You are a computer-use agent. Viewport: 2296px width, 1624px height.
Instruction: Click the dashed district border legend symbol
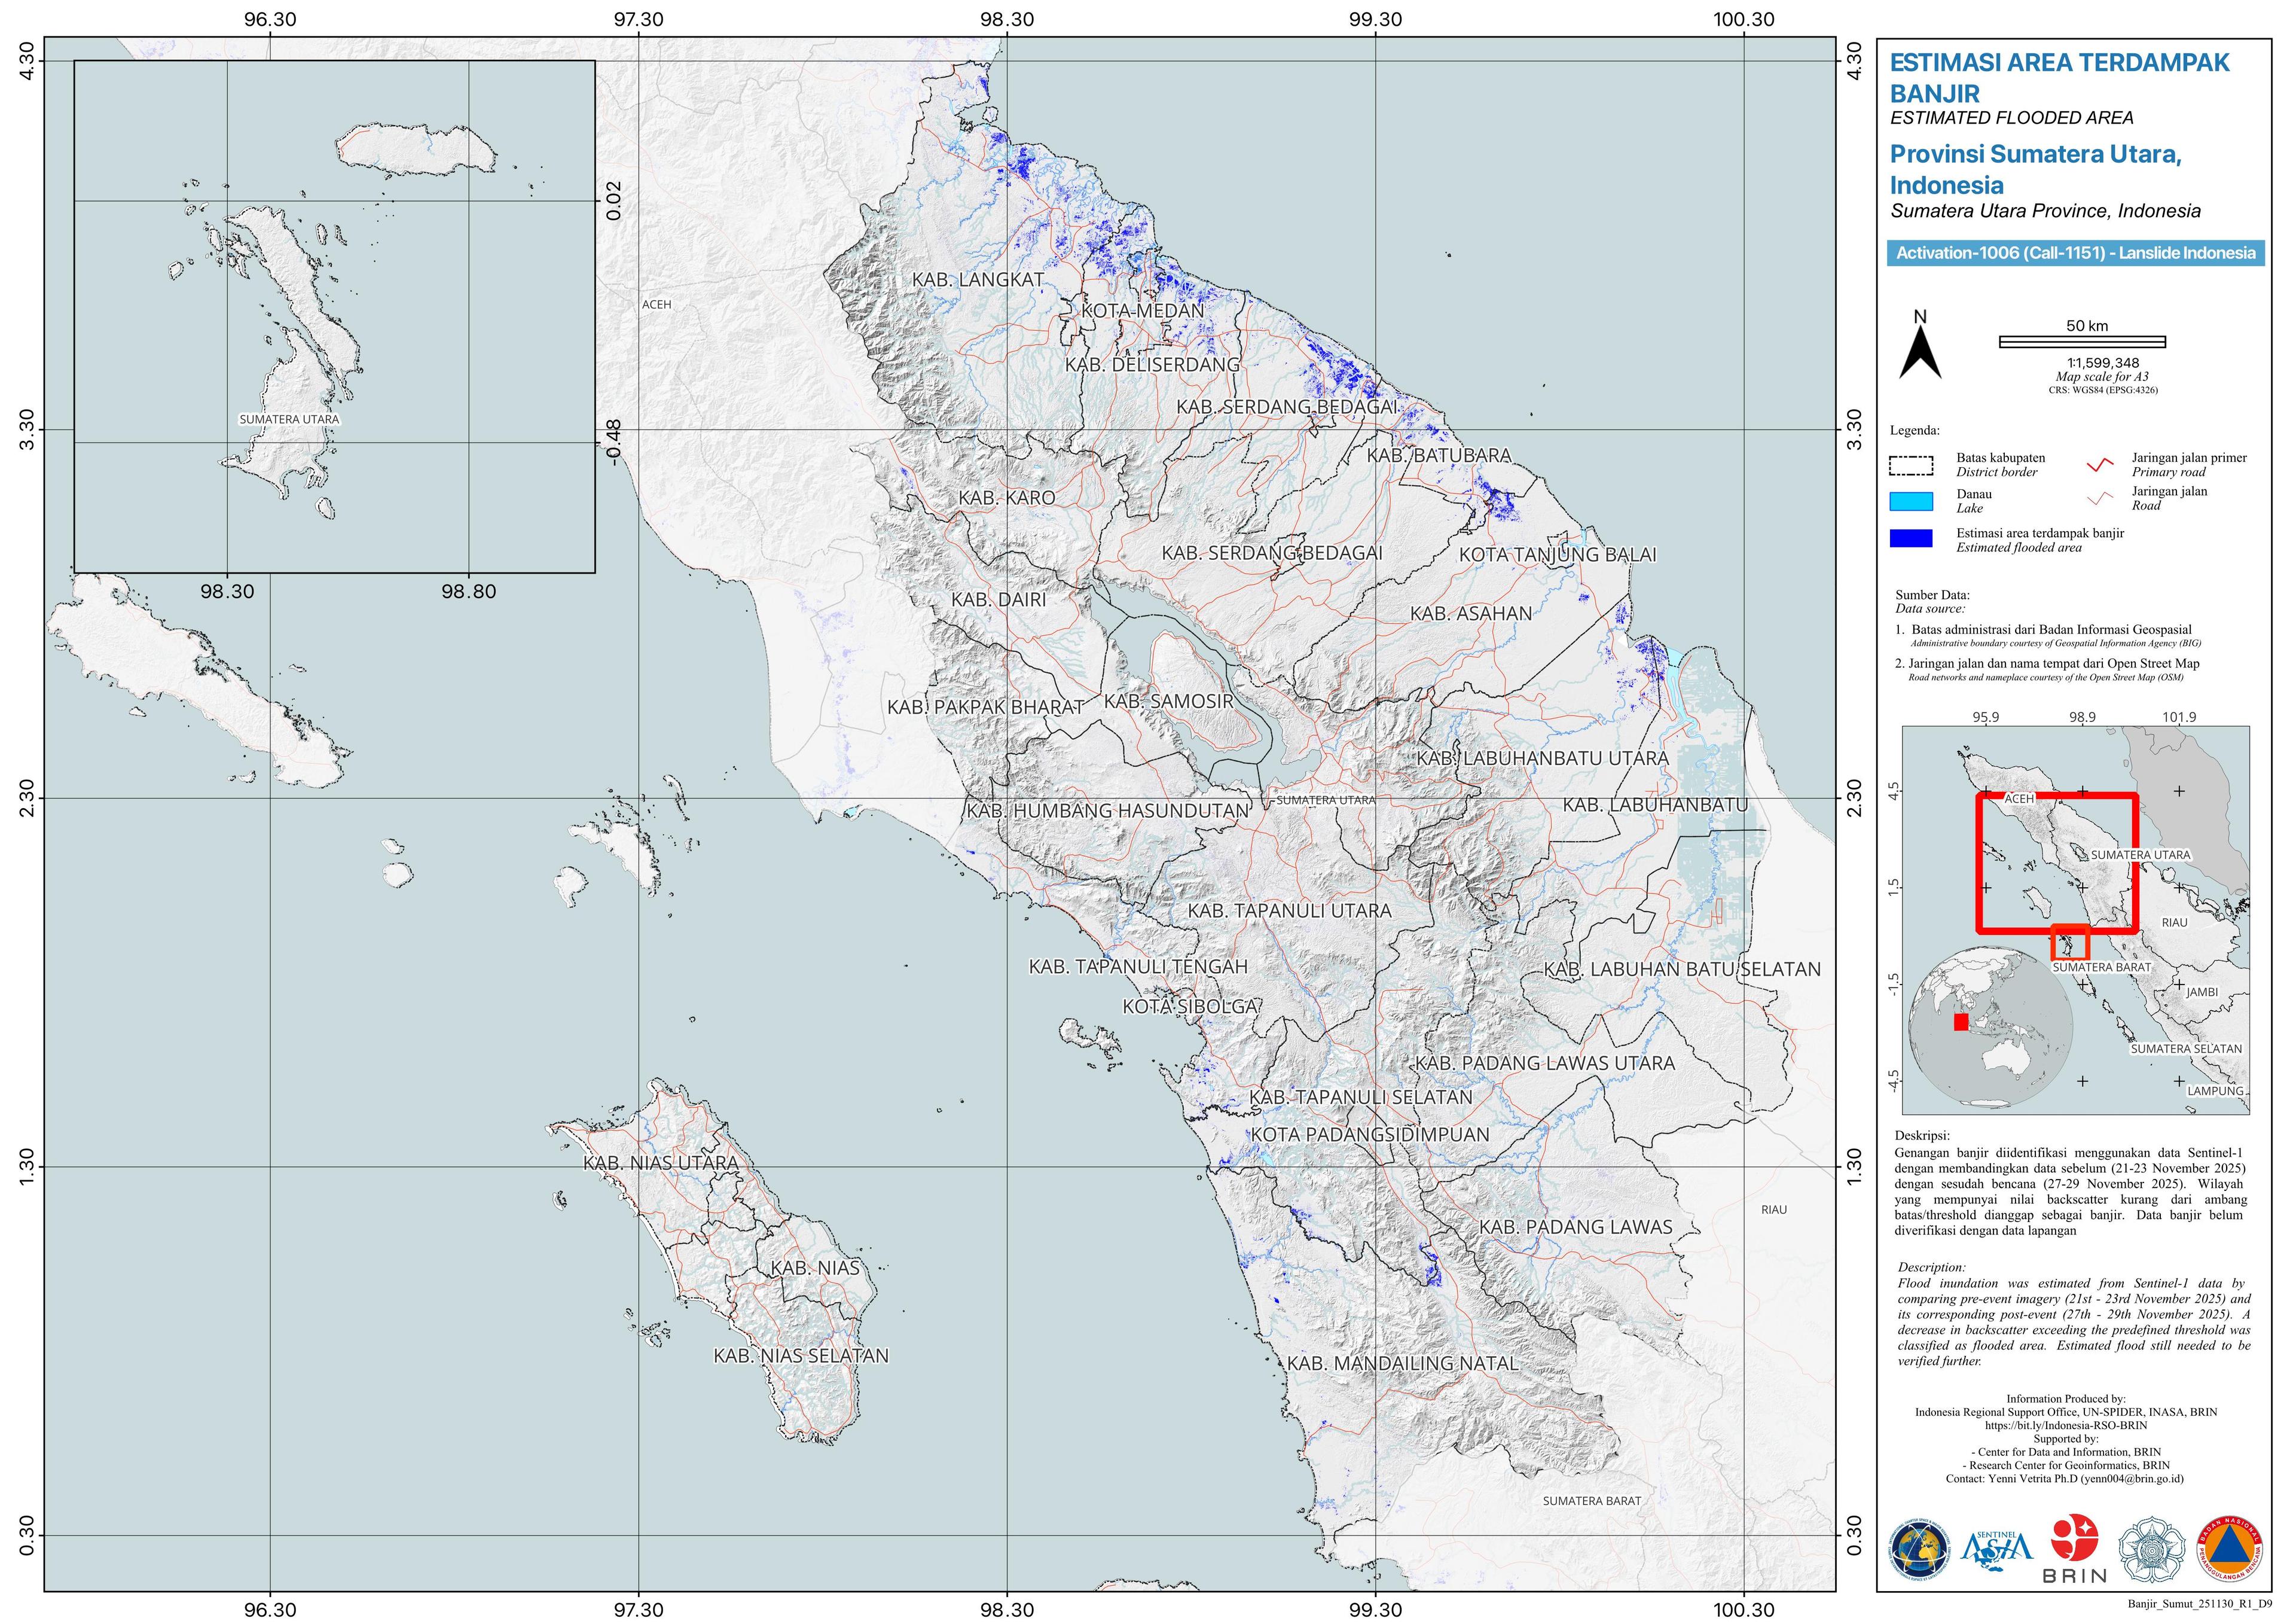(x=1911, y=465)
